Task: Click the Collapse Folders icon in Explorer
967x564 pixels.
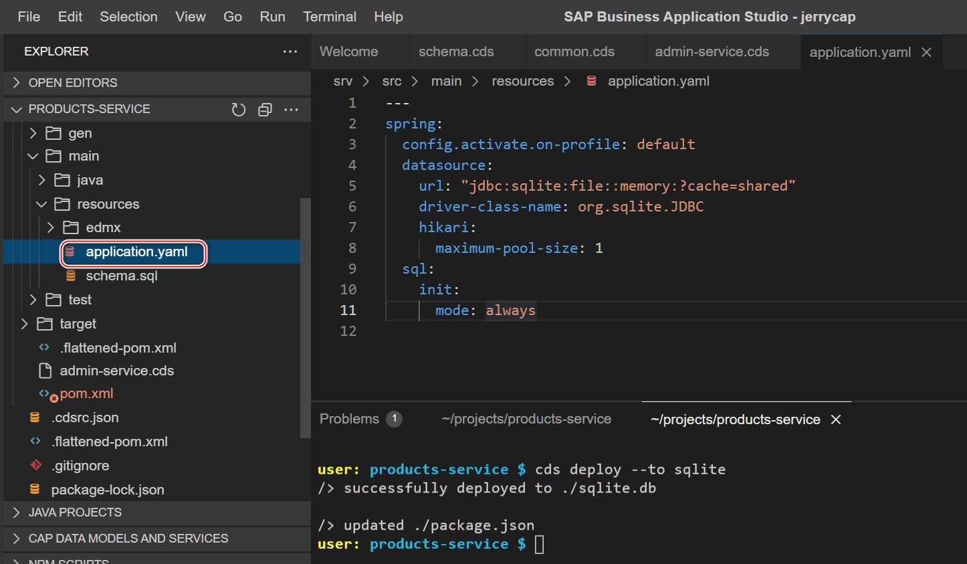Action: click(x=265, y=109)
